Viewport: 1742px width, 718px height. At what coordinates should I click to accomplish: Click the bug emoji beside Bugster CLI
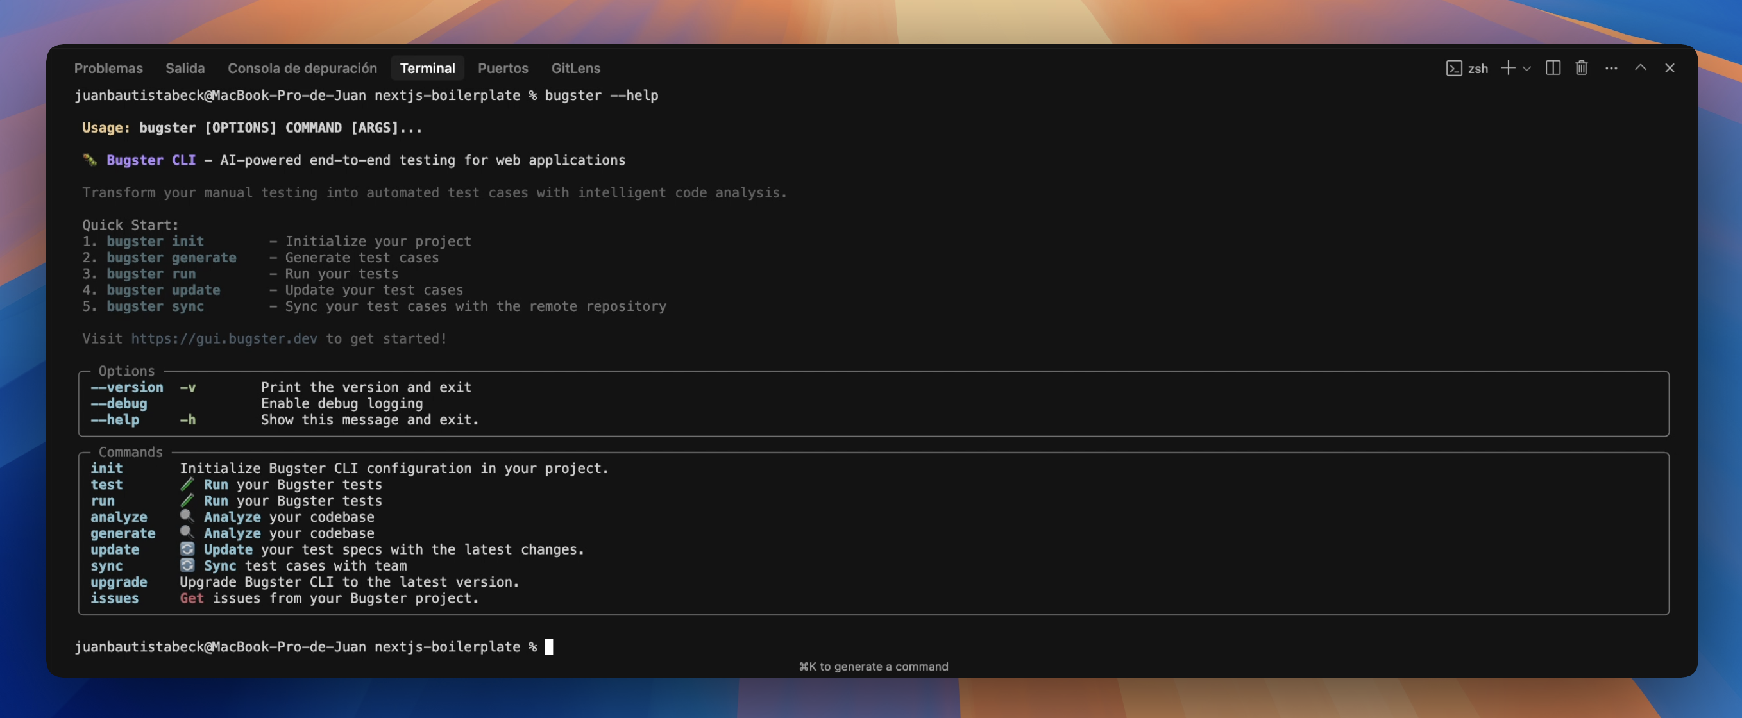click(x=90, y=160)
